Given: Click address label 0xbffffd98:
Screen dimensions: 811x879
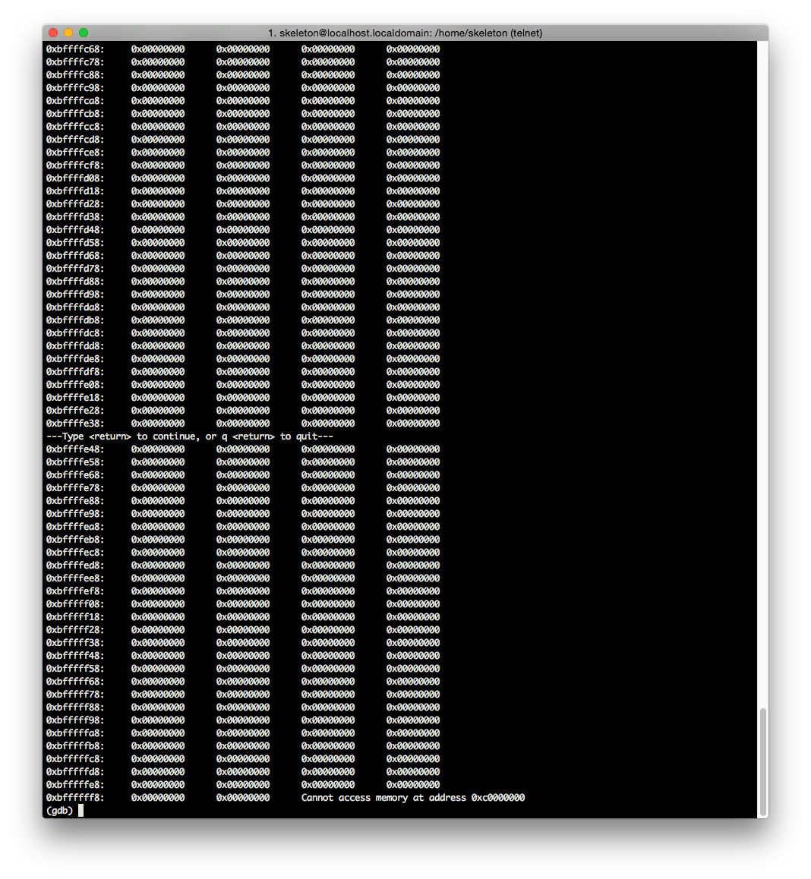Looking at the screenshot, I should click(75, 295).
